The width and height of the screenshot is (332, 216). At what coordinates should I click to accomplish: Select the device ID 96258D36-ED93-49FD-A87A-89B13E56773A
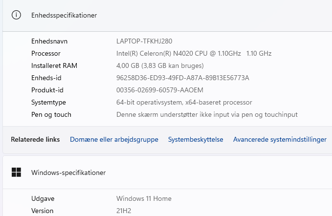(182, 78)
